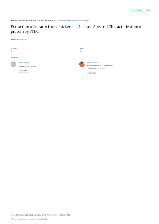Open Mahesh Jadhav author name link

92,63
